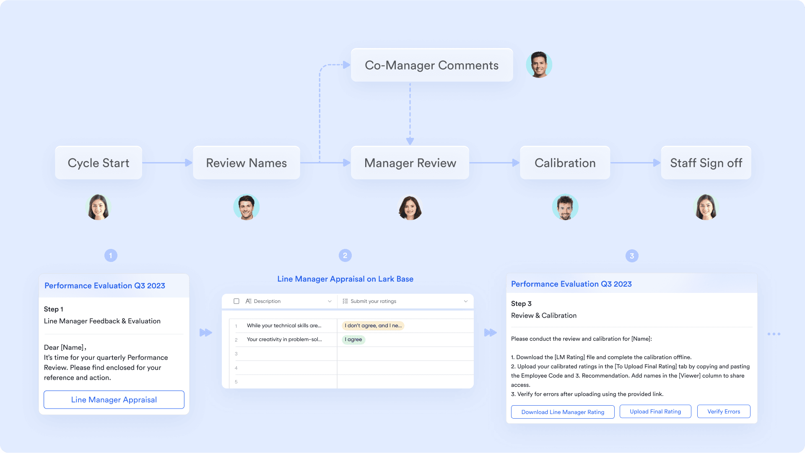
Task: Click the fast-forward arrows before step 3
Action: coord(491,332)
